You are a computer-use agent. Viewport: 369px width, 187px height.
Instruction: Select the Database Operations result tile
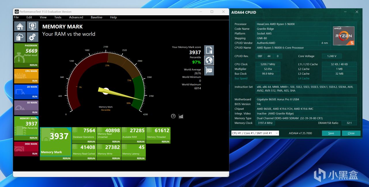click(x=84, y=134)
